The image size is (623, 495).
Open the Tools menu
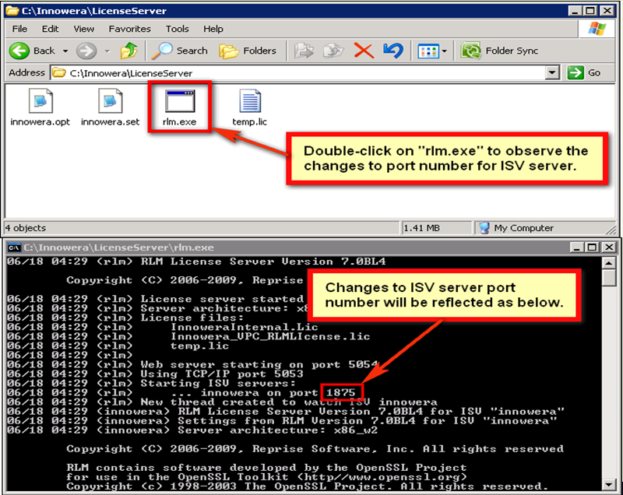[x=177, y=29]
